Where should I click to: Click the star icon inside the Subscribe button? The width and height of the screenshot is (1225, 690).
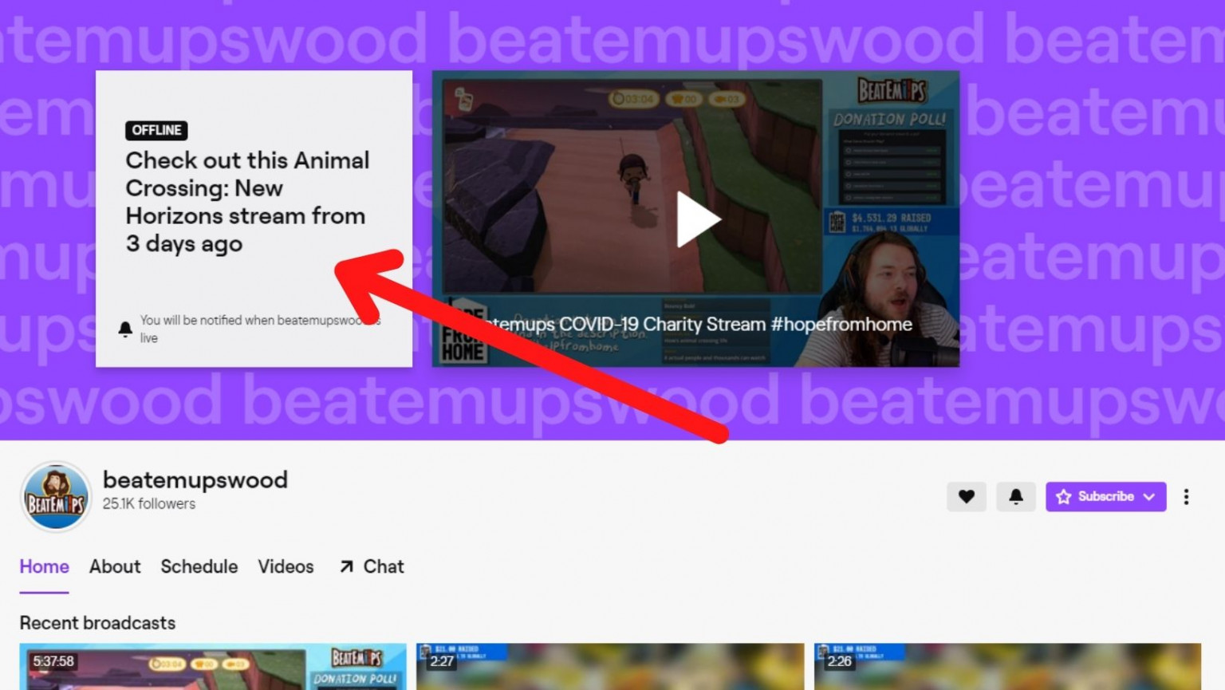click(x=1064, y=496)
